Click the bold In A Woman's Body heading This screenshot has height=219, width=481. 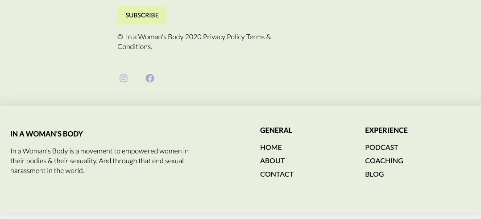click(46, 134)
